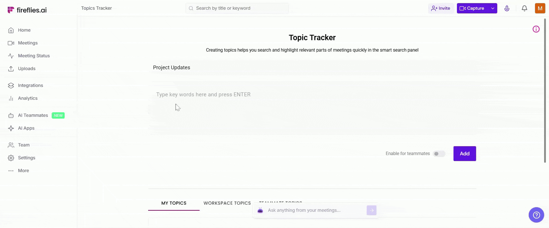Click the AI Apps sparkle icon
Viewport: 549px width, 228px height.
11,128
